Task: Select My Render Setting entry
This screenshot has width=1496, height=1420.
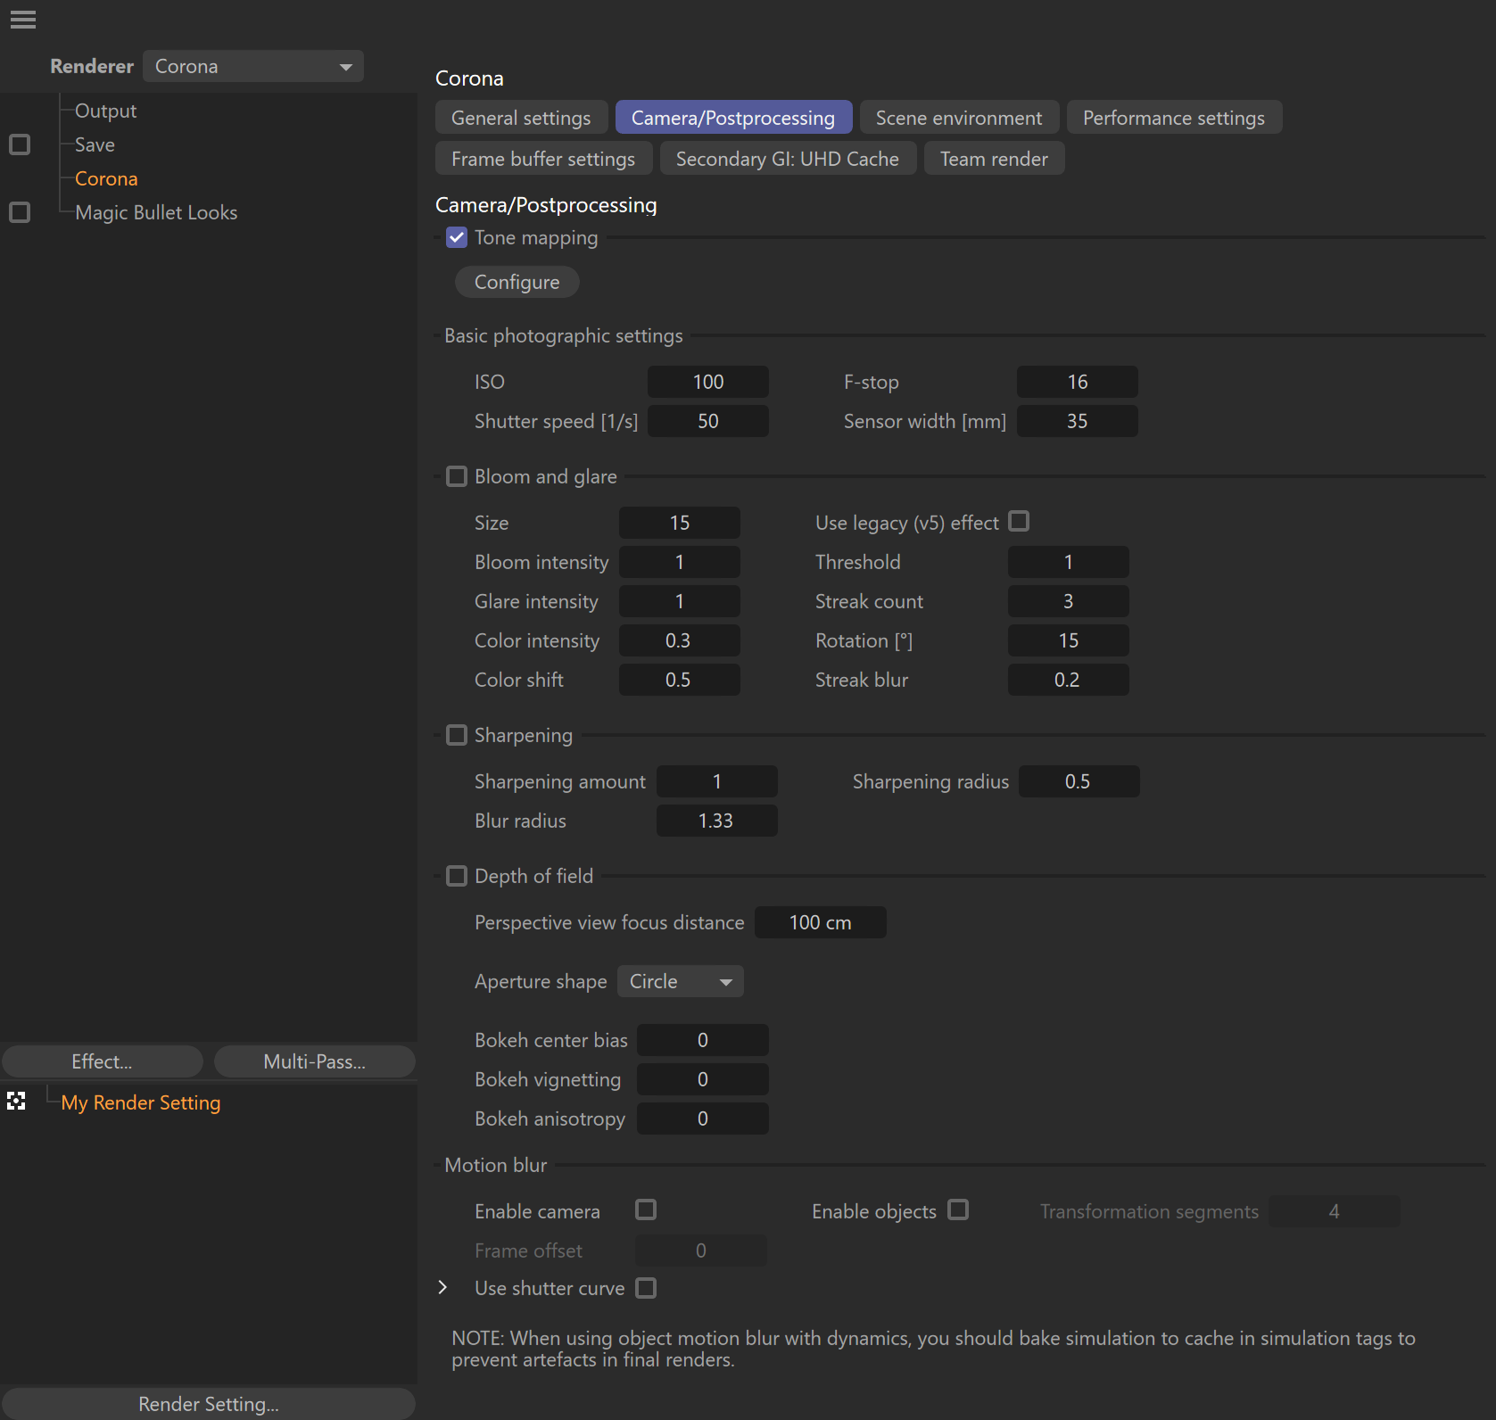Action: [x=141, y=1102]
